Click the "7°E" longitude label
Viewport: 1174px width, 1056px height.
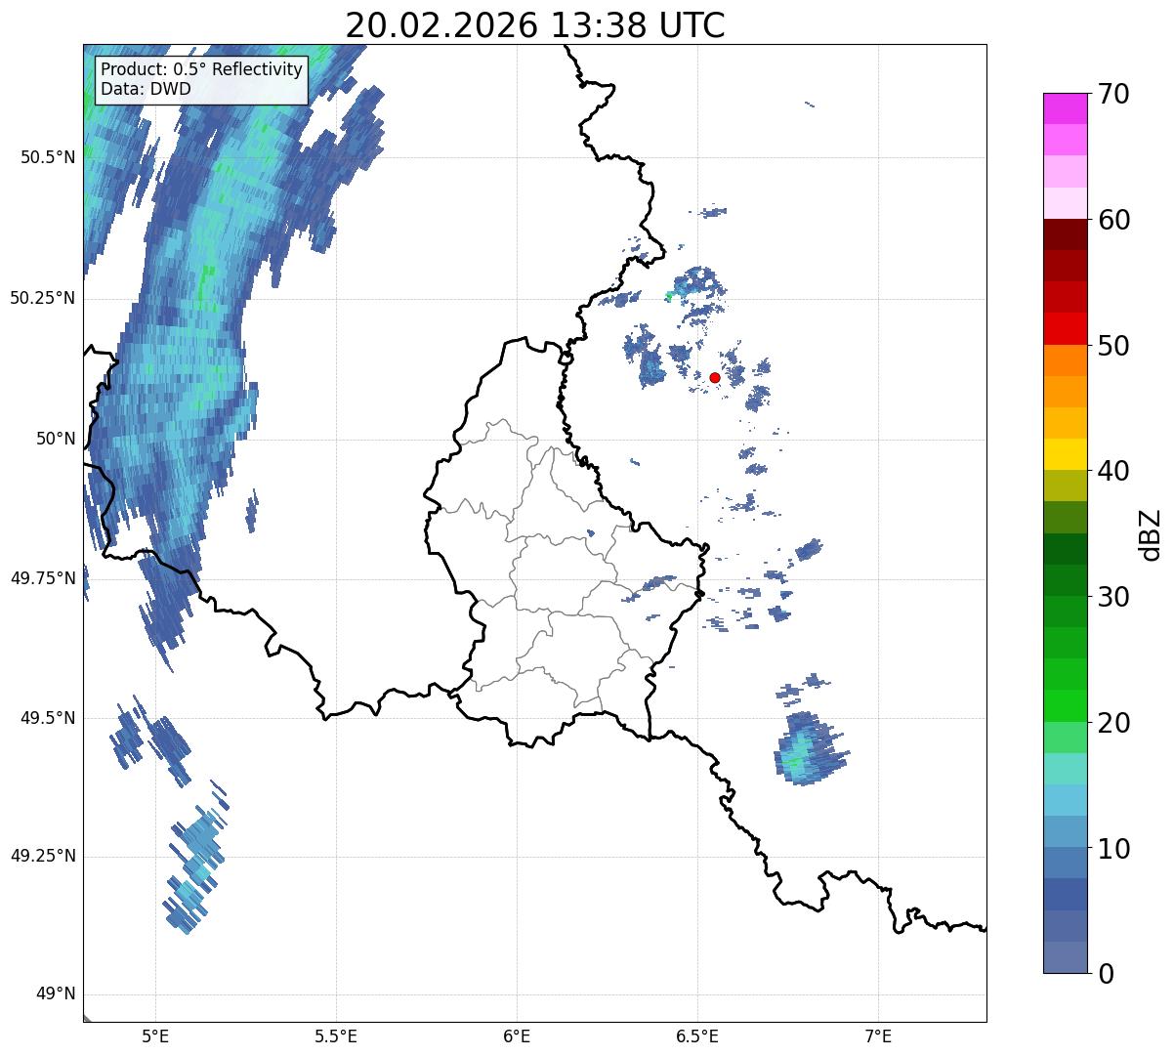tap(878, 1035)
